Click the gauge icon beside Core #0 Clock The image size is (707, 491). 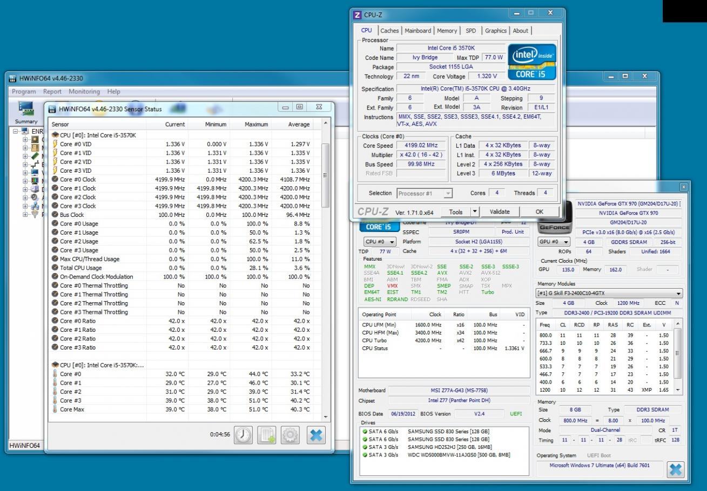click(54, 179)
